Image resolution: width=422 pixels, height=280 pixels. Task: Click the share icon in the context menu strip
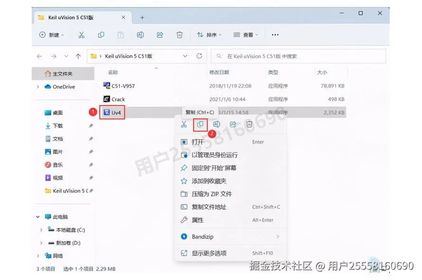click(233, 124)
